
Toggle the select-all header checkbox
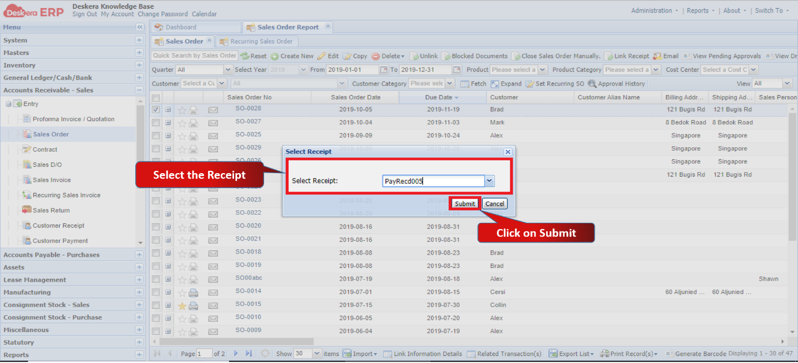(156, 98)
